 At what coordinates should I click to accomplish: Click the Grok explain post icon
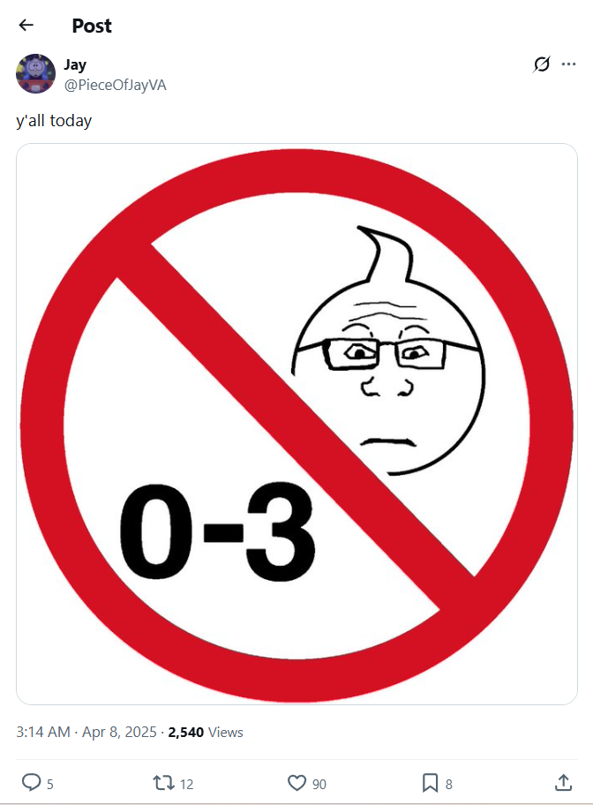(x=542, y=64)
